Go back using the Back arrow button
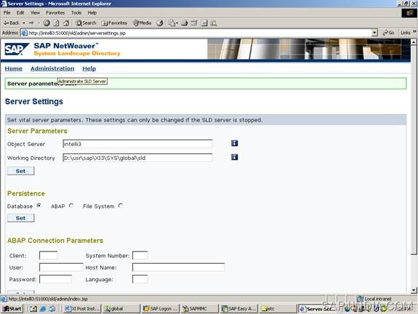Image resolution: width=418 pixels, height=314 pixels. [11, 23]
